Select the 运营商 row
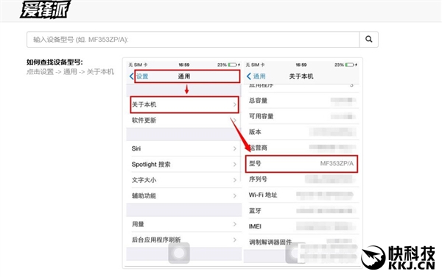 (302, 148)
